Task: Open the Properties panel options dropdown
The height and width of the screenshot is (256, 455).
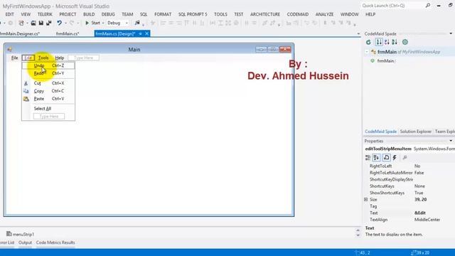Action: (451, 141)
